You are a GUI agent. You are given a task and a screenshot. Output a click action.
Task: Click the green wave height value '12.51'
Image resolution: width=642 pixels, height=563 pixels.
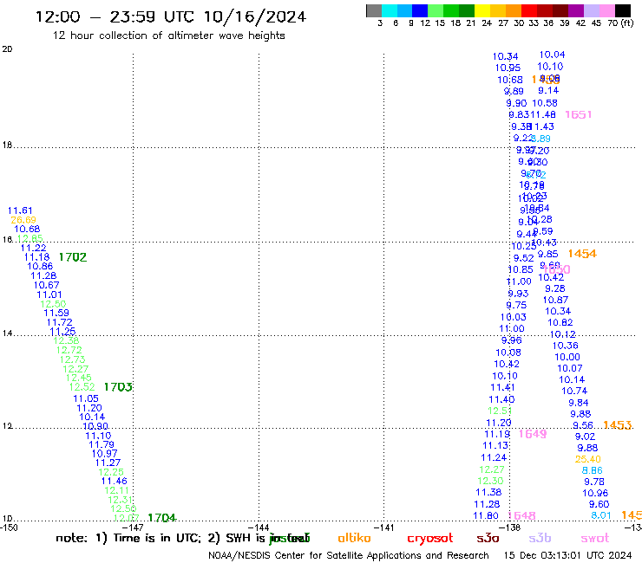click(x=500, y=411)
